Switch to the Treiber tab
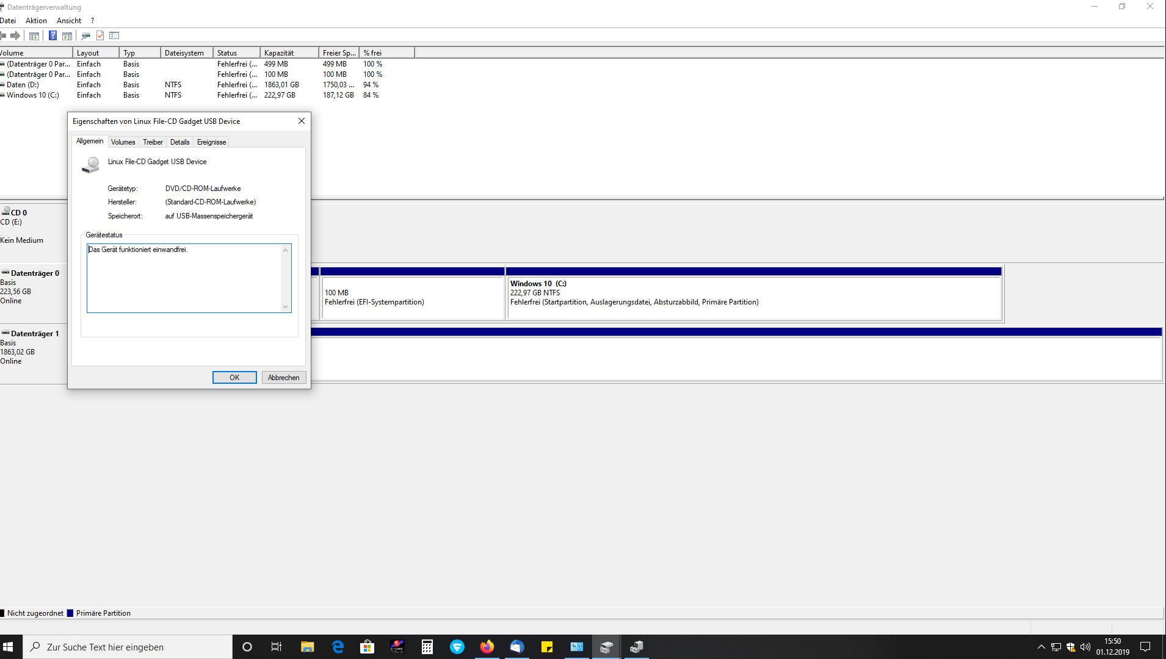Viewport: 1166px width, 659px height. coord(153,142)
